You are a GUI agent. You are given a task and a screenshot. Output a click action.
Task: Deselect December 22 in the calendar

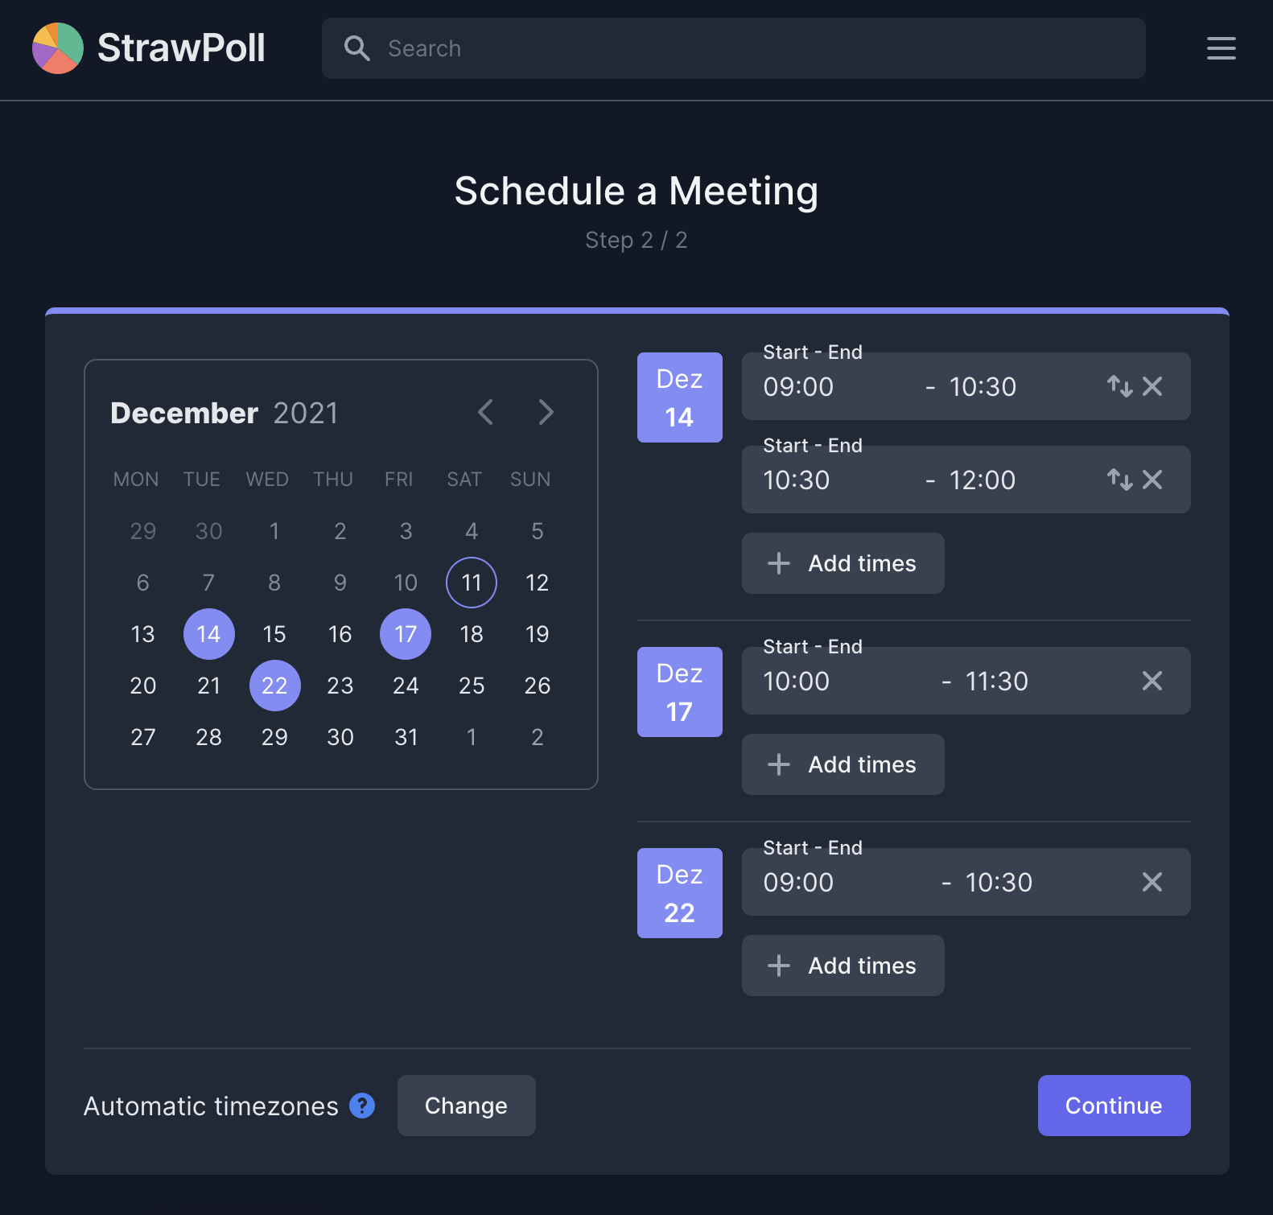pos(274,686)
